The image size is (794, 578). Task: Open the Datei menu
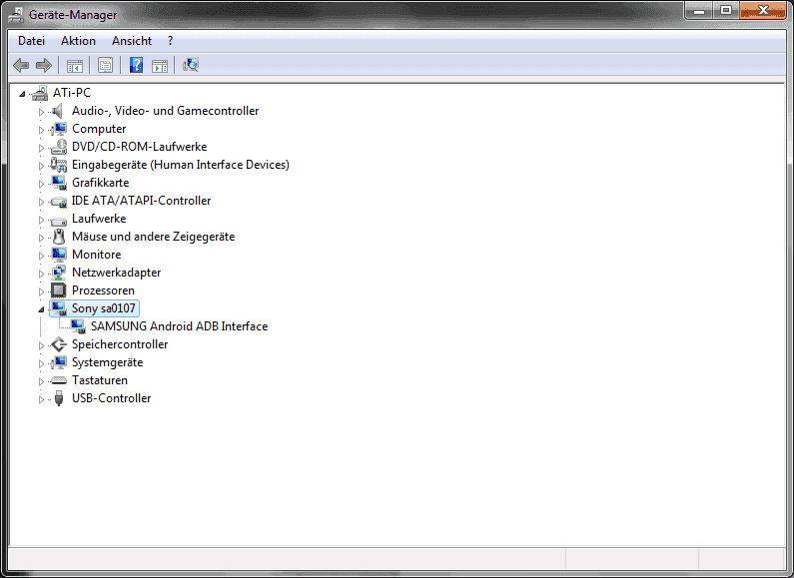click(x=31, y=41)
